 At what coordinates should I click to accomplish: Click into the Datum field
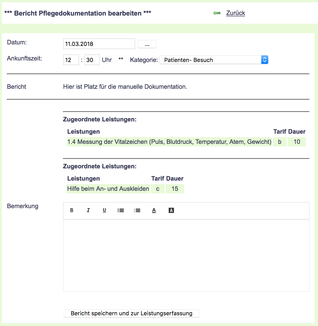(99, 44)
